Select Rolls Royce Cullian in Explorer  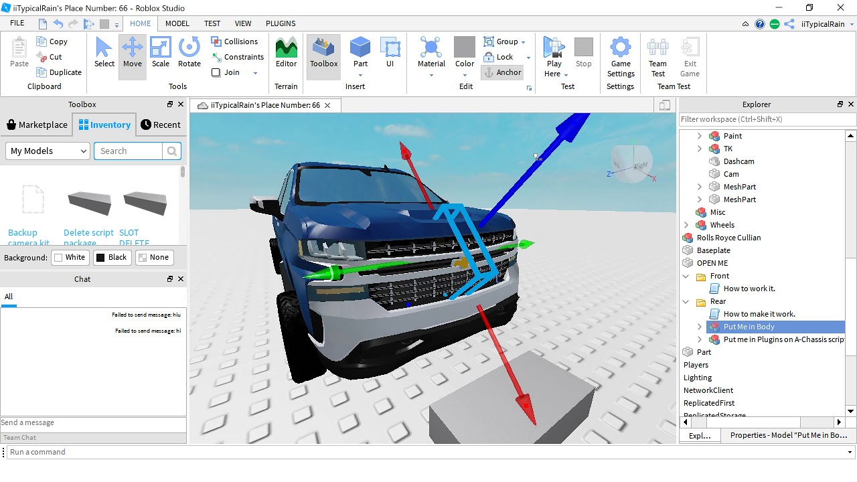(x=728, y=238)
